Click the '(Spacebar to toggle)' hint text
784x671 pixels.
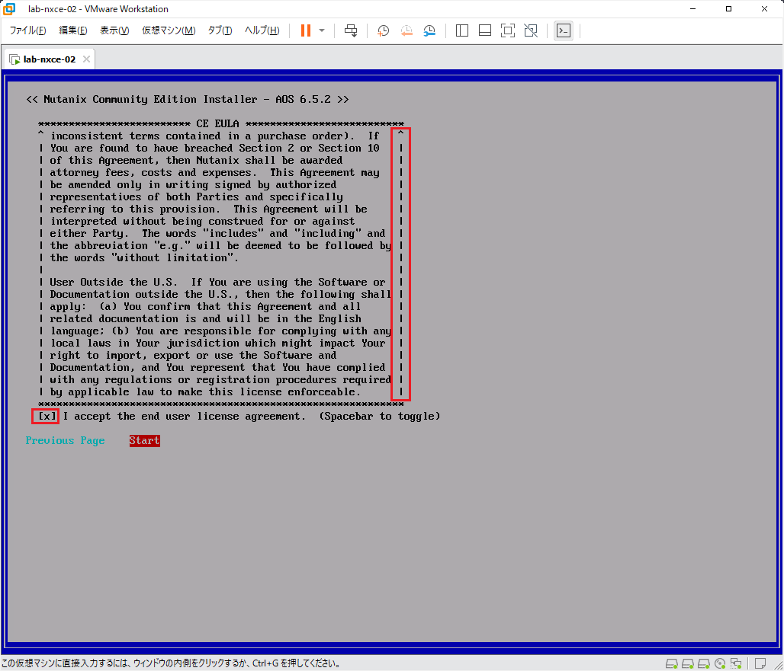click(x=380, y=417)
